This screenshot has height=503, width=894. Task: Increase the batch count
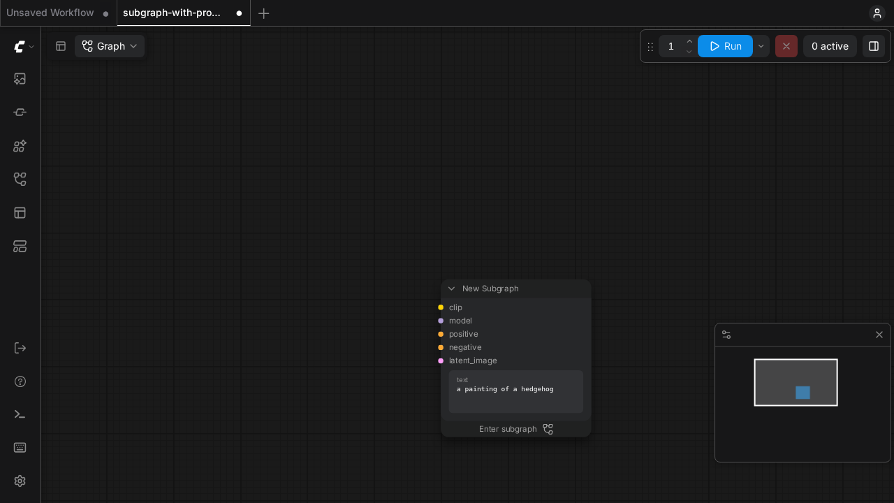tap(689, 41)
